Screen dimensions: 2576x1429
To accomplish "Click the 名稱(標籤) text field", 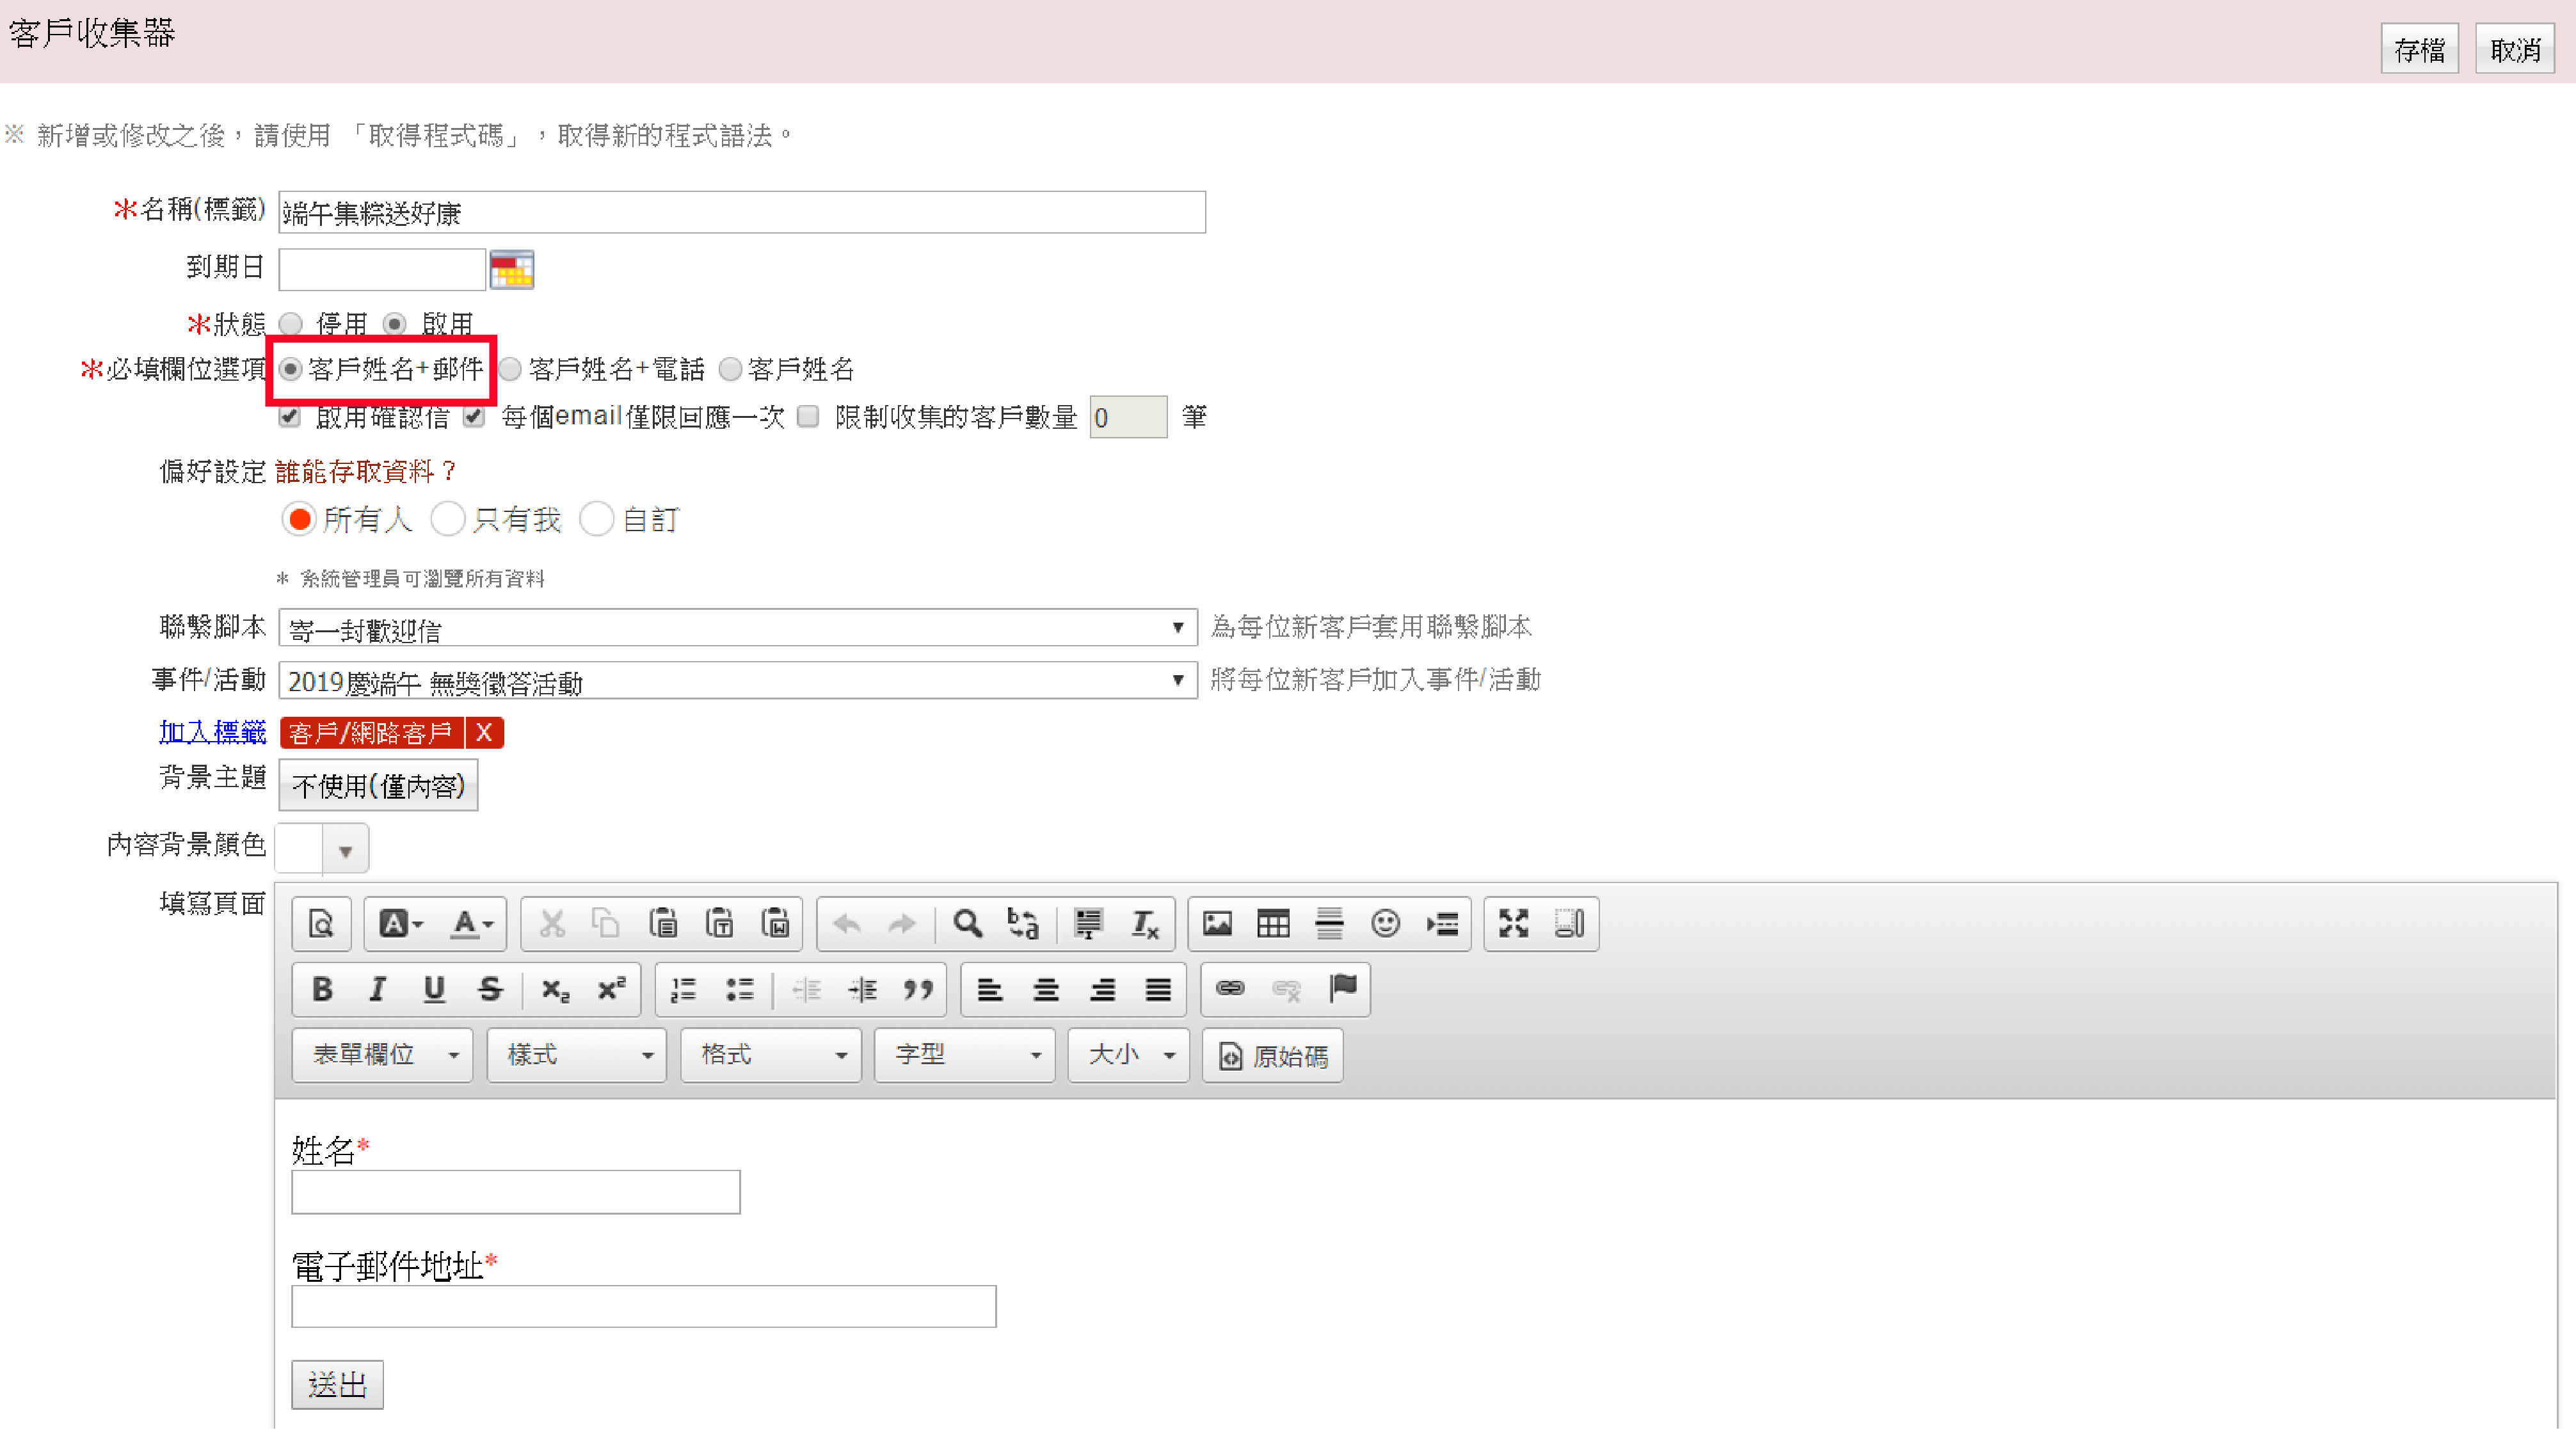I will (x=741, y=212).
